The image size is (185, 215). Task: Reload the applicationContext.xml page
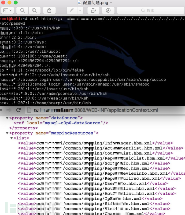tap(18, 110)
